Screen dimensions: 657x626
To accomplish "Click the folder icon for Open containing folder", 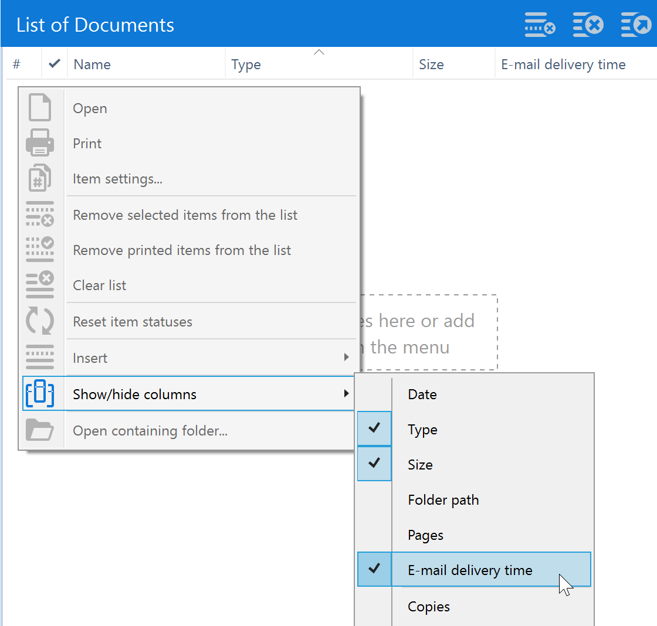I will 40,430.
